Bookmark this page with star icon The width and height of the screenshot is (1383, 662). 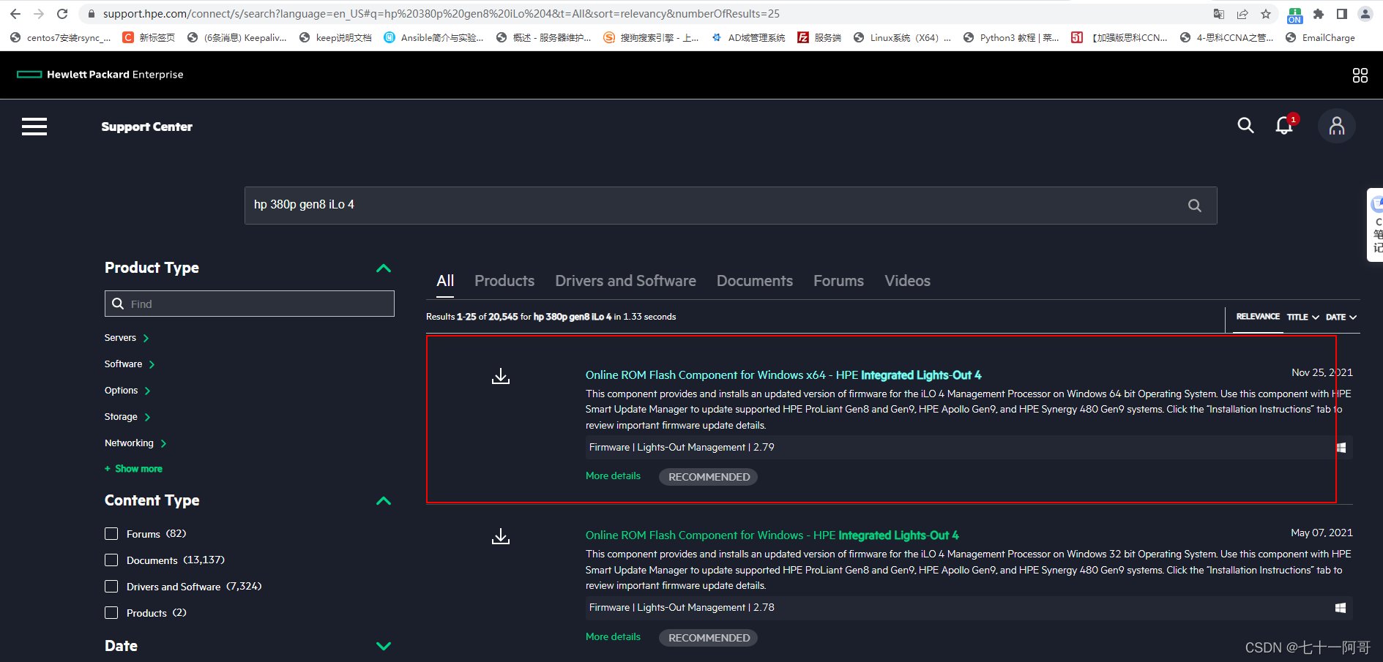point(1266,14)
